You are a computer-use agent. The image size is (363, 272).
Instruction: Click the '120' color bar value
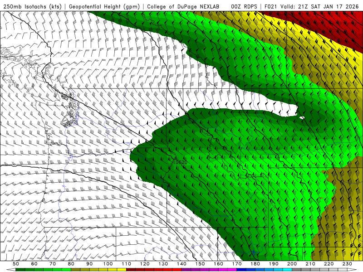pos(145,264)
